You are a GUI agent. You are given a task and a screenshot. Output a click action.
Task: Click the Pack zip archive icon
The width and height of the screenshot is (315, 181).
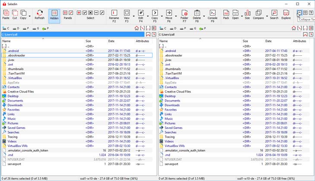tap(226, 13)
